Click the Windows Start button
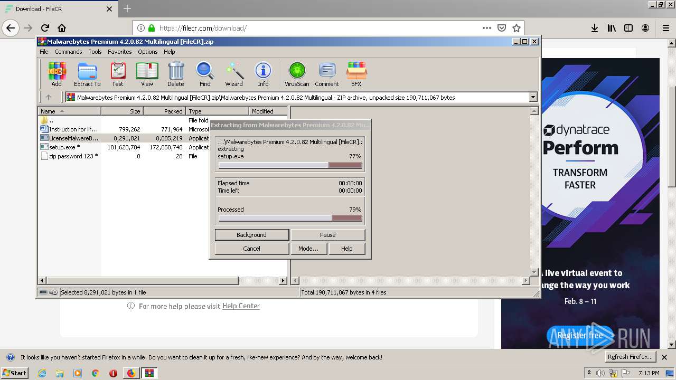 [14, 373]
